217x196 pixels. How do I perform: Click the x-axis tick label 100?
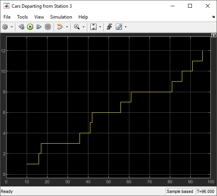point(211,182)
